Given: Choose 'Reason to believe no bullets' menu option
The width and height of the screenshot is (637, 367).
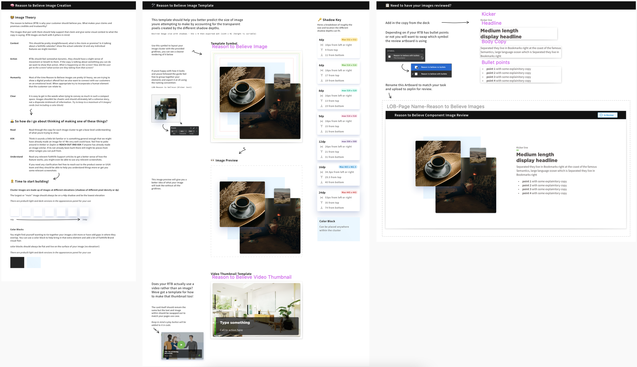Looking at the screenshot, I should [433, 67].
